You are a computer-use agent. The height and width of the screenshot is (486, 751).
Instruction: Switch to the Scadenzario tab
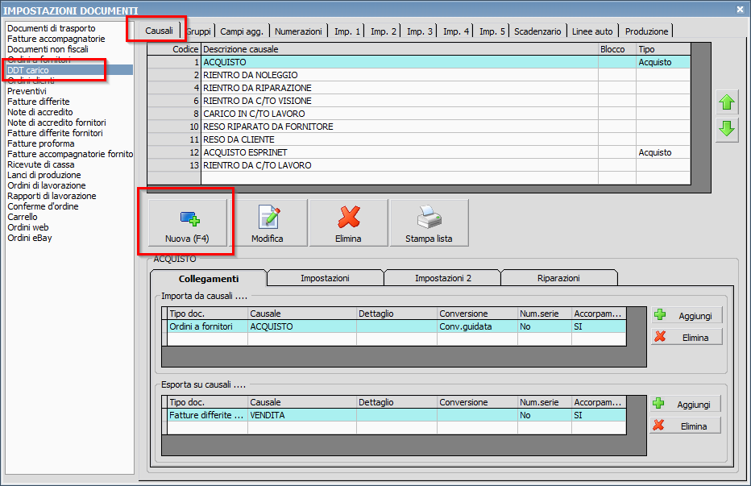pos(537,31)
